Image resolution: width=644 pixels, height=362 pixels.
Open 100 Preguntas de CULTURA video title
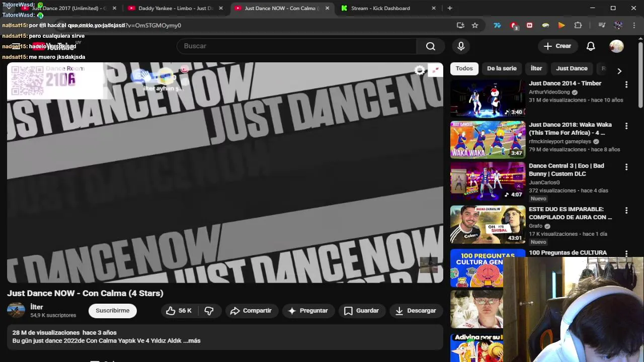568,253
